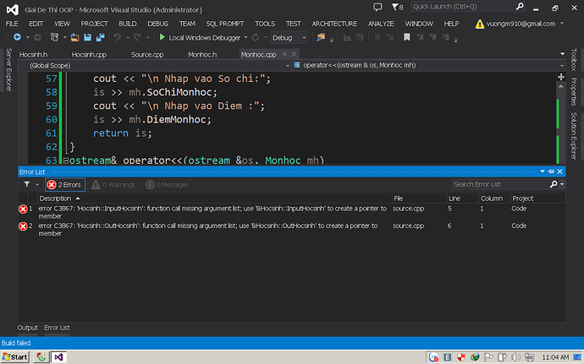Switch to the Output panel tab

[x=28, y=328]
